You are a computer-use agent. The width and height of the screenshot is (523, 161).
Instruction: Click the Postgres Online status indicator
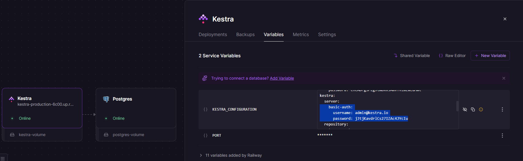[x=115, y=118]
